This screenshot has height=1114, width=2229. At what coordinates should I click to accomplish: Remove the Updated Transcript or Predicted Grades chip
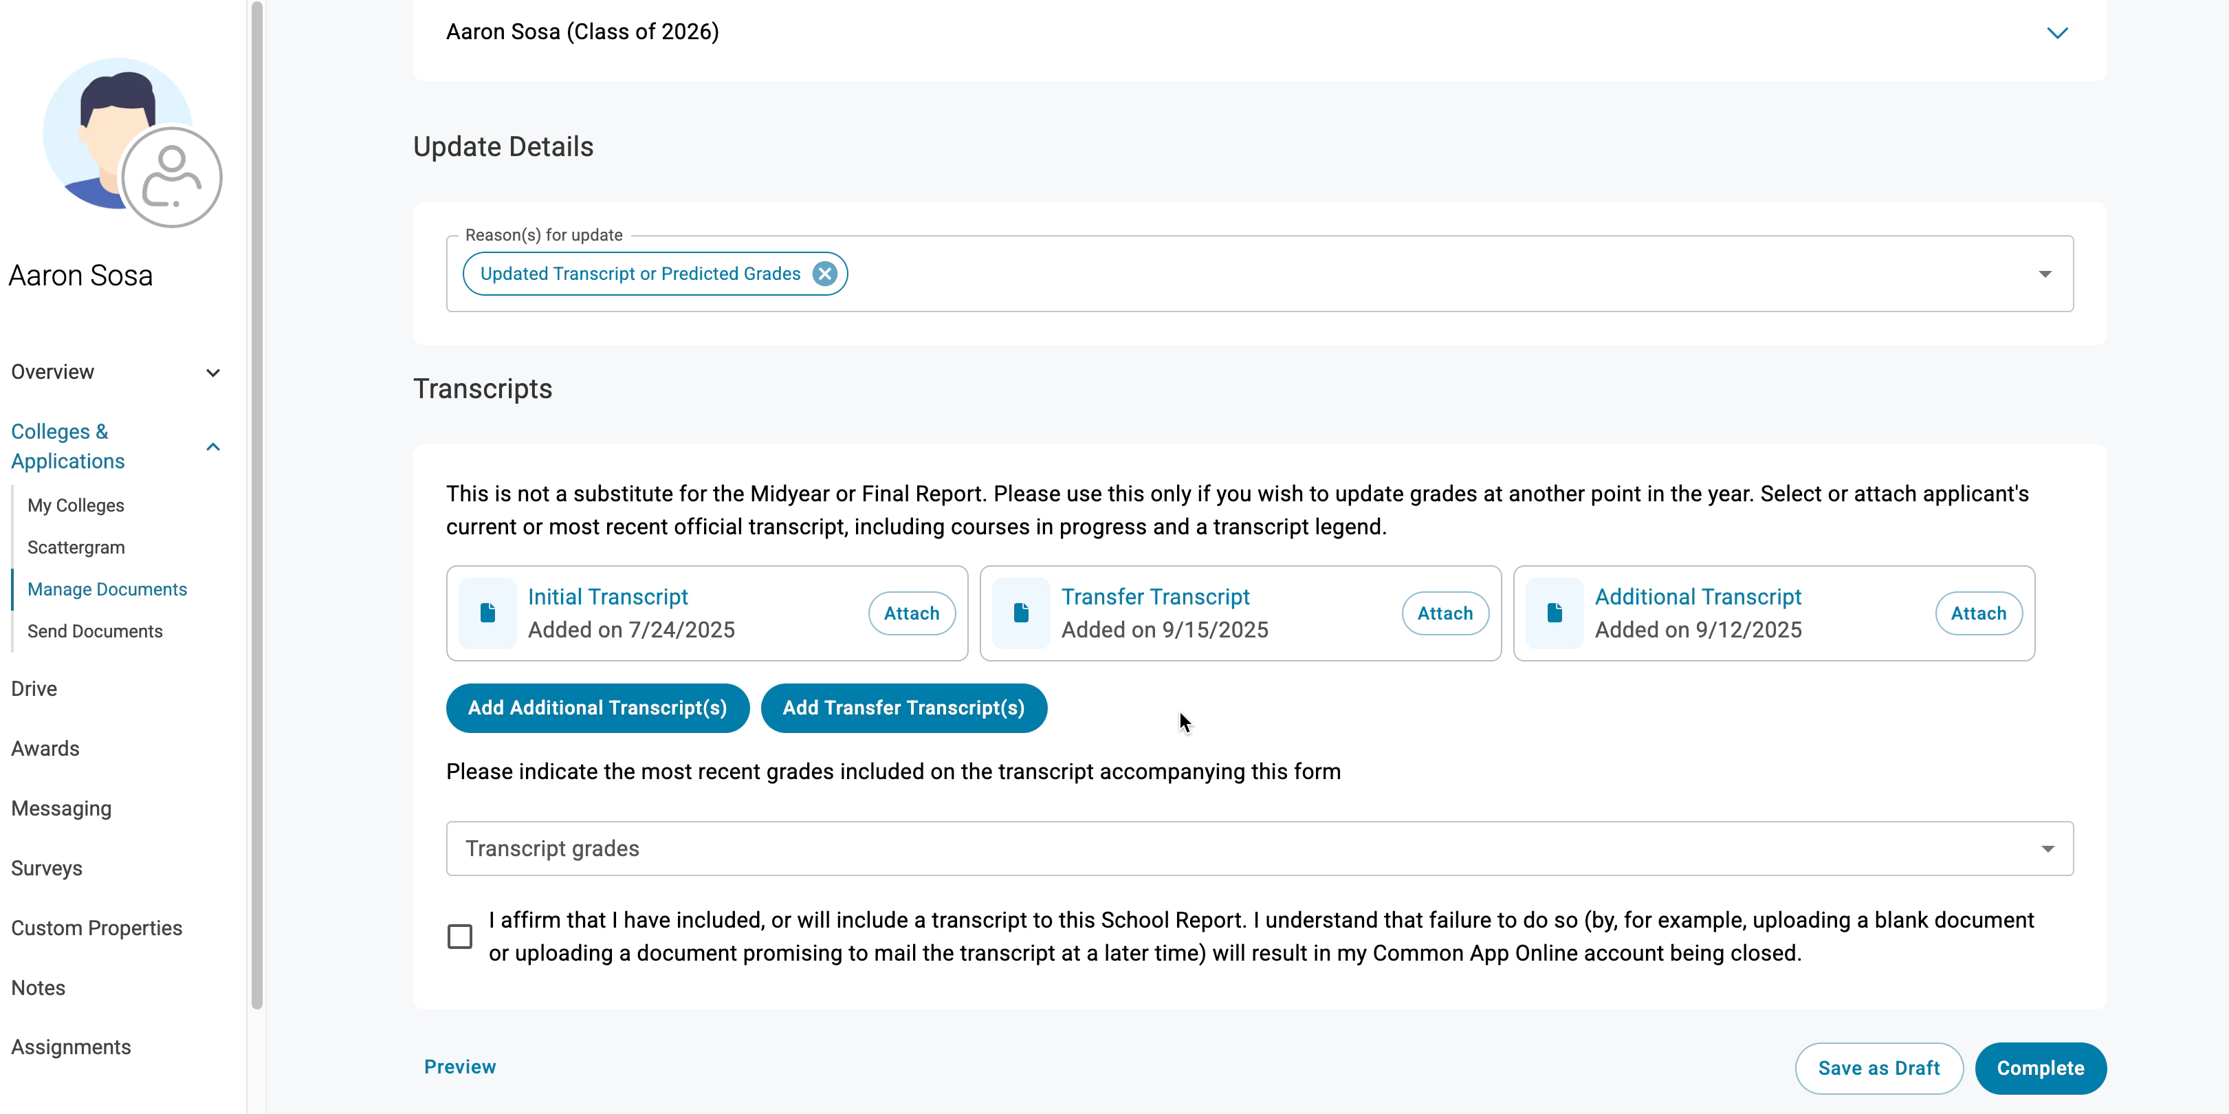tap(824, 274)
